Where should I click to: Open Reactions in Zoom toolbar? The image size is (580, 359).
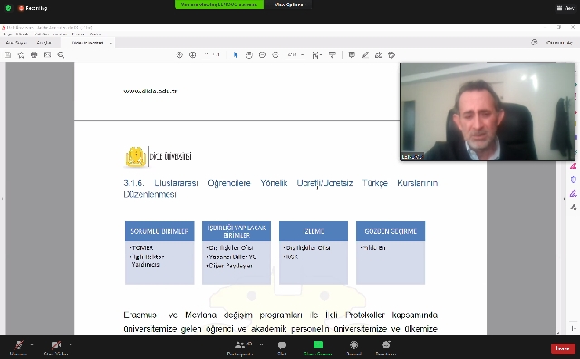click(386, 348)
